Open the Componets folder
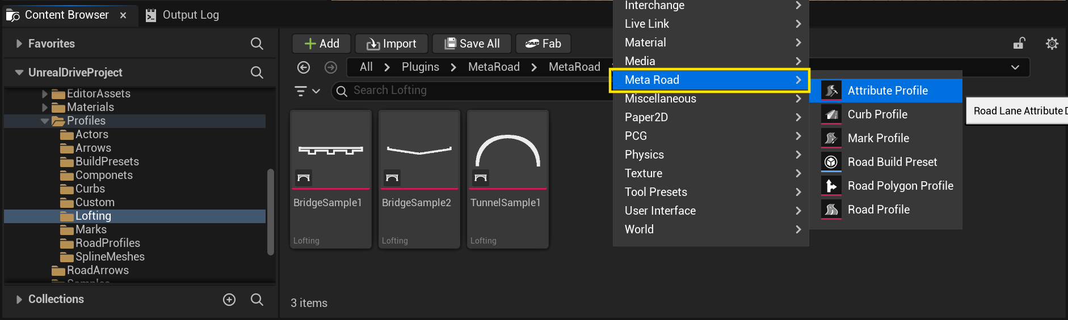 [x=96, y=175]
